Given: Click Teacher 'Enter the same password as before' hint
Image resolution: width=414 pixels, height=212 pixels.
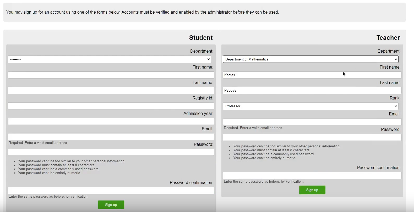Looking at the screenshot, I should pyautogui.click(x=264, y=181).
